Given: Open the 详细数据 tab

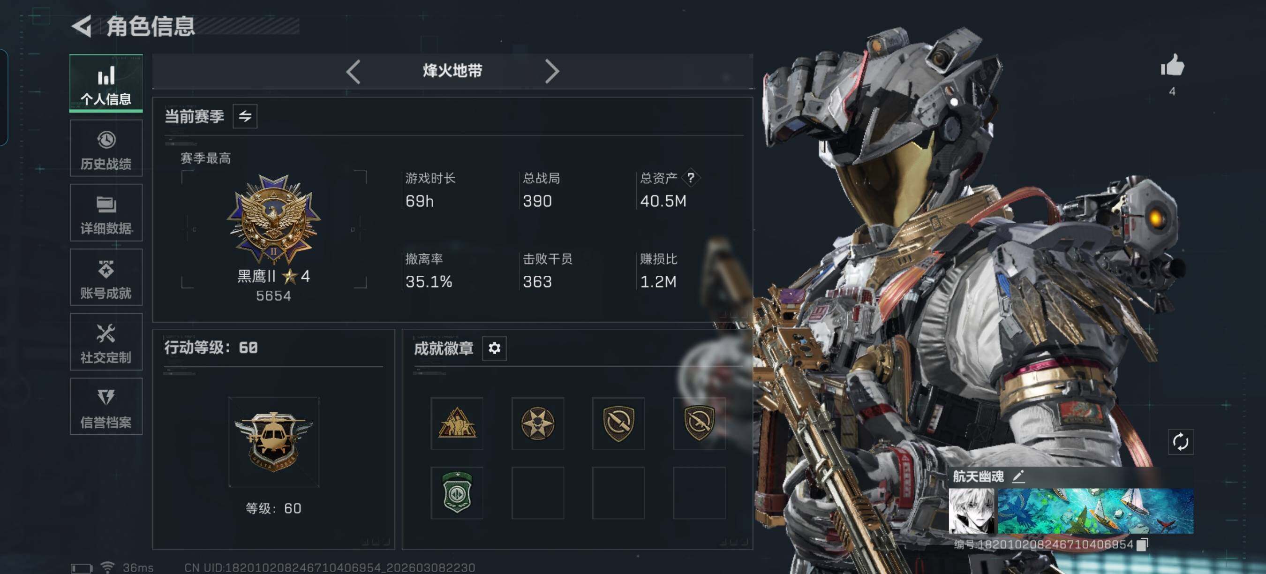Looking at the screenshot, I should 106,212.
